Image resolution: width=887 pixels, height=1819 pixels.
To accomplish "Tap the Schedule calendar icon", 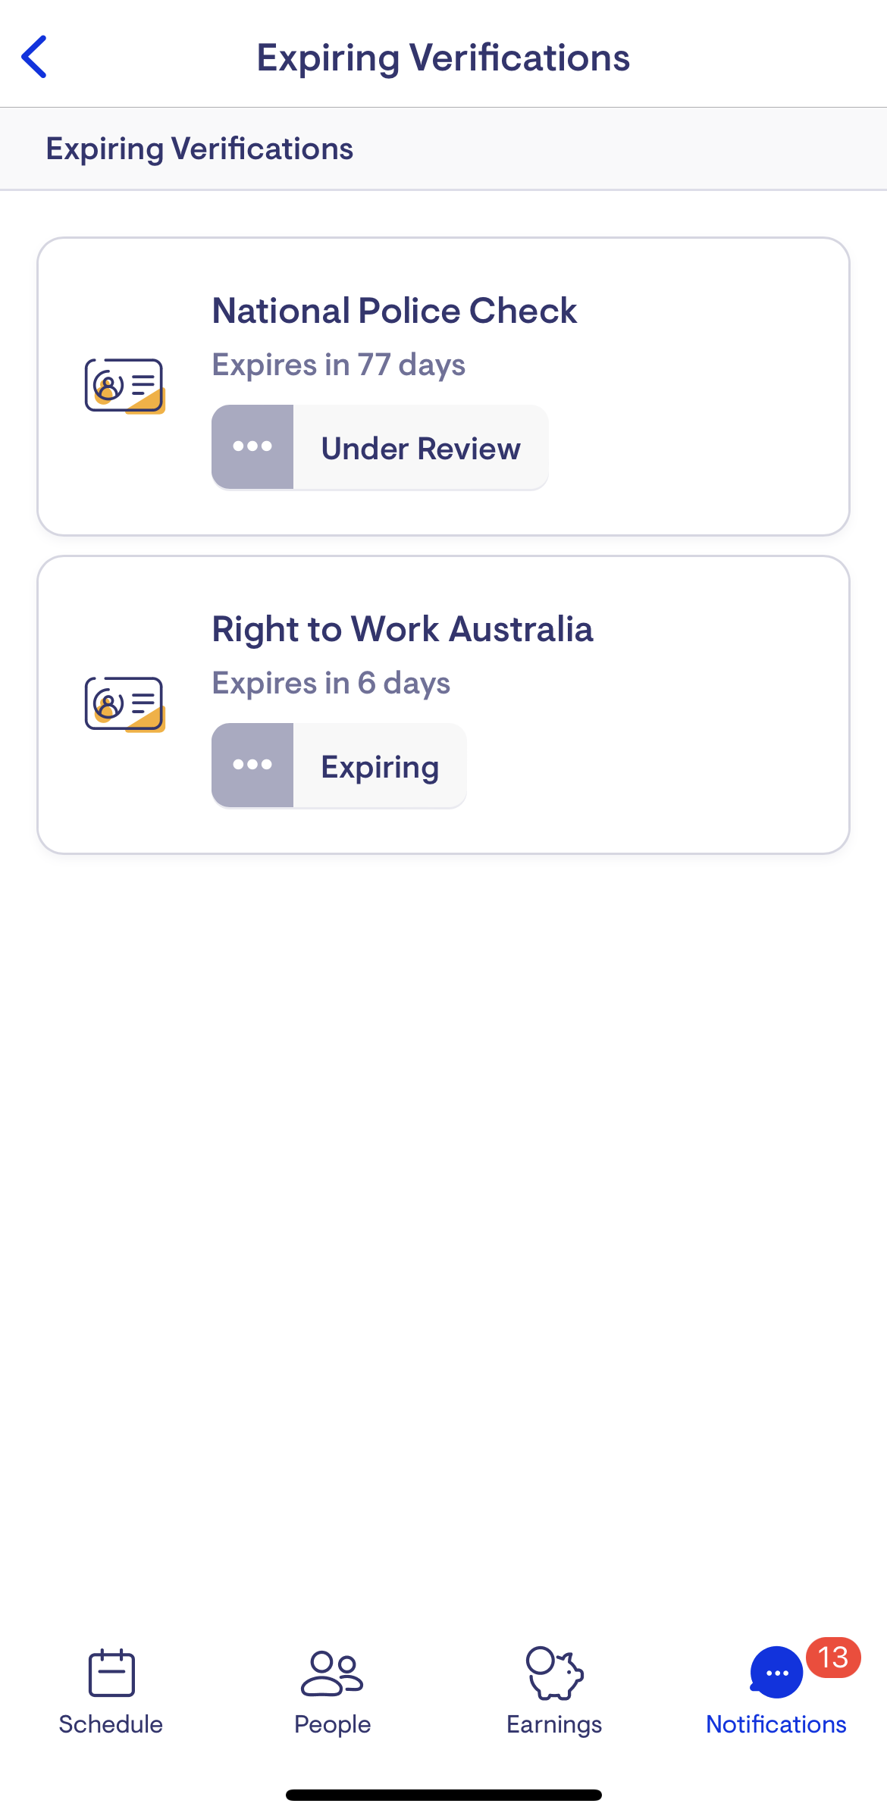I will [111, 1672].
